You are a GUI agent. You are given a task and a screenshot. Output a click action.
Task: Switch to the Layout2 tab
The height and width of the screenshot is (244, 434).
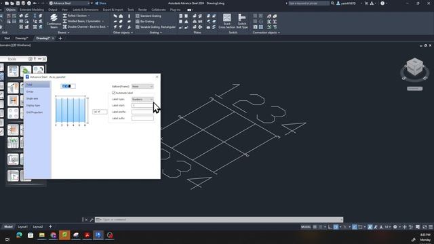38,226
